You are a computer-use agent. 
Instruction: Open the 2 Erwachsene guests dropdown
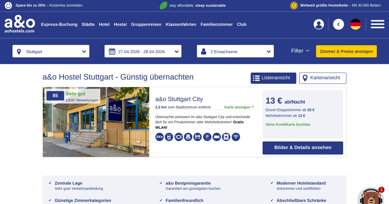point(235,51)
